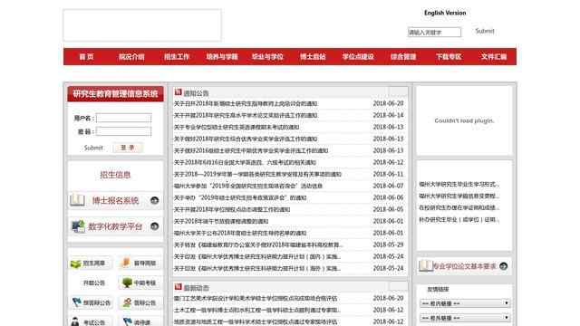Screen dimensions: 580x326
Task: Open first right-panel link 福州大学研究生毕业生...
Action: pyautogui.click(x=459, y=184)
